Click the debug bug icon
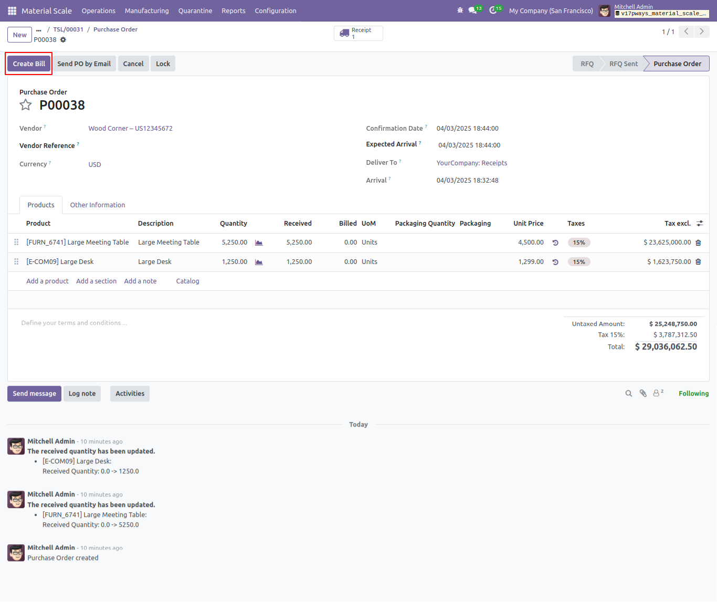This screenshot has height=602, width=717. coord(460,10)
